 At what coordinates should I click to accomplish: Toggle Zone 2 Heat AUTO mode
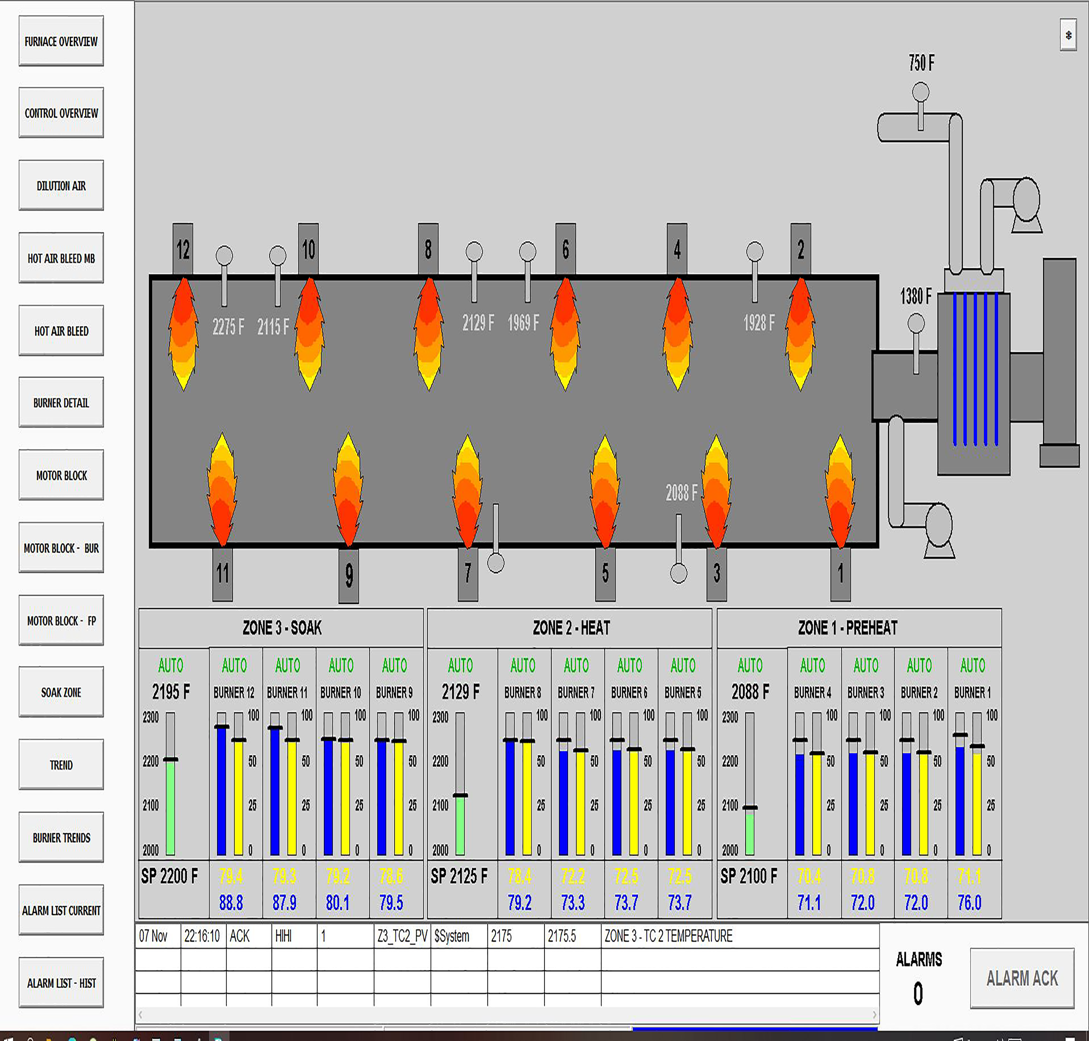point(460,666)
